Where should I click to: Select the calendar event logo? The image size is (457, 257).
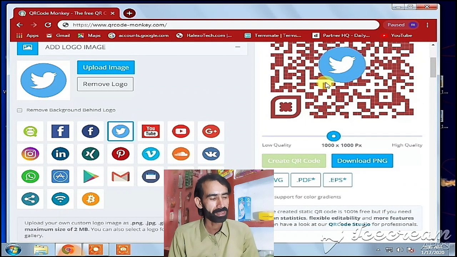pos(151,176)
